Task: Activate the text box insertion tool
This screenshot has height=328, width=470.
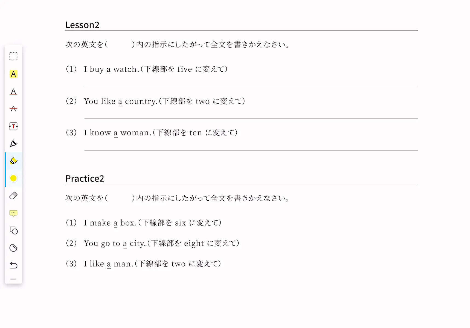Action: [13, 126]
